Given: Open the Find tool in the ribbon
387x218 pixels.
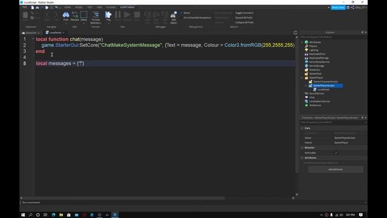Looking at the screenshot, I should point(66,16).
